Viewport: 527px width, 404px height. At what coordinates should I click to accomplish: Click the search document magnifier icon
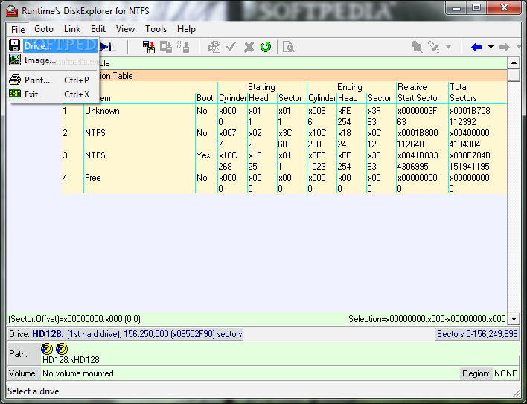(x=289, y=47)
